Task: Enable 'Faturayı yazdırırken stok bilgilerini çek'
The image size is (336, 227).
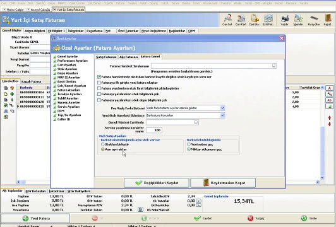Action: (99, 94)
